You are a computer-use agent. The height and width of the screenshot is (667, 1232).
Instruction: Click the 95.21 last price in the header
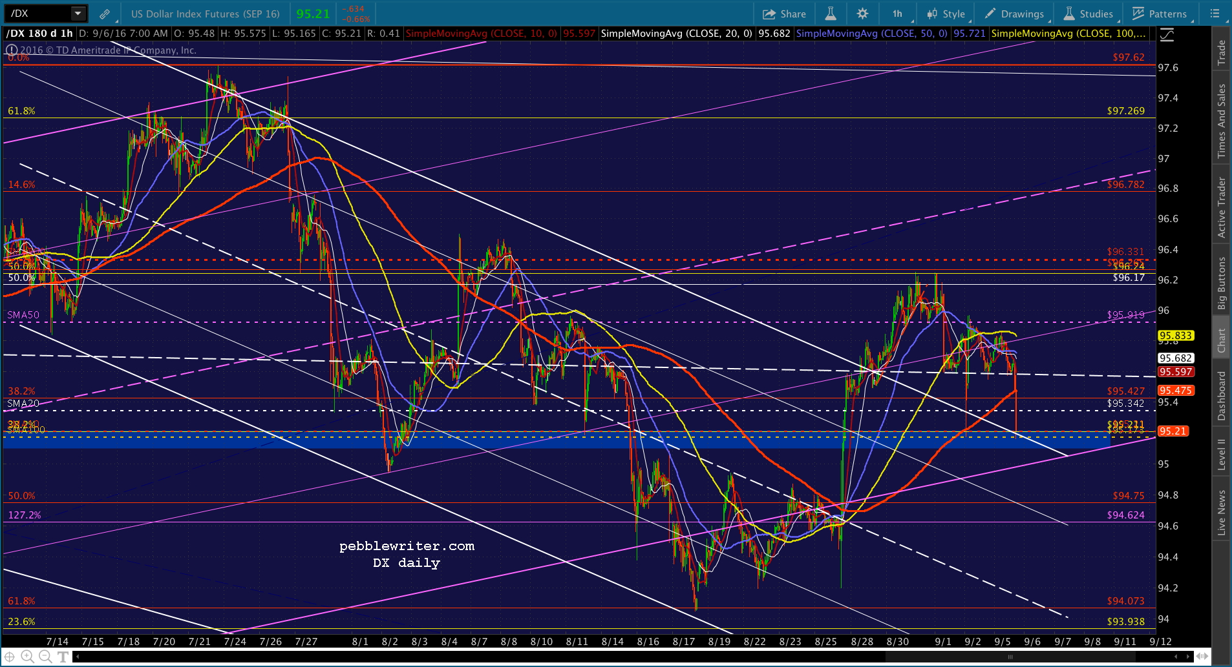click(x=313, y=14)
